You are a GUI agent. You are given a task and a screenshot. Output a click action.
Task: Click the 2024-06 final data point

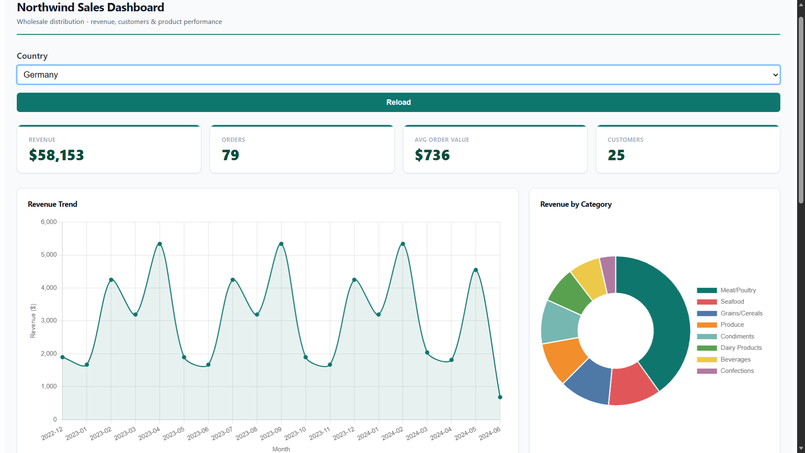pos(500,397)
